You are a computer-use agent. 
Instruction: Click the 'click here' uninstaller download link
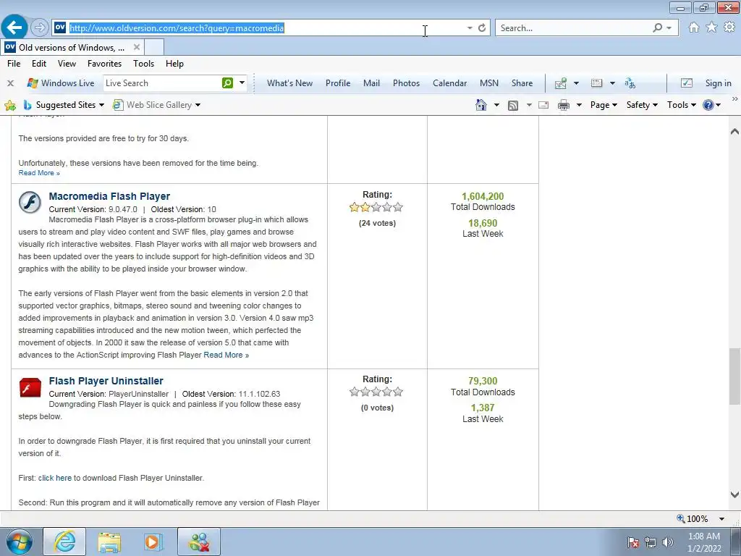pos(55,478)
